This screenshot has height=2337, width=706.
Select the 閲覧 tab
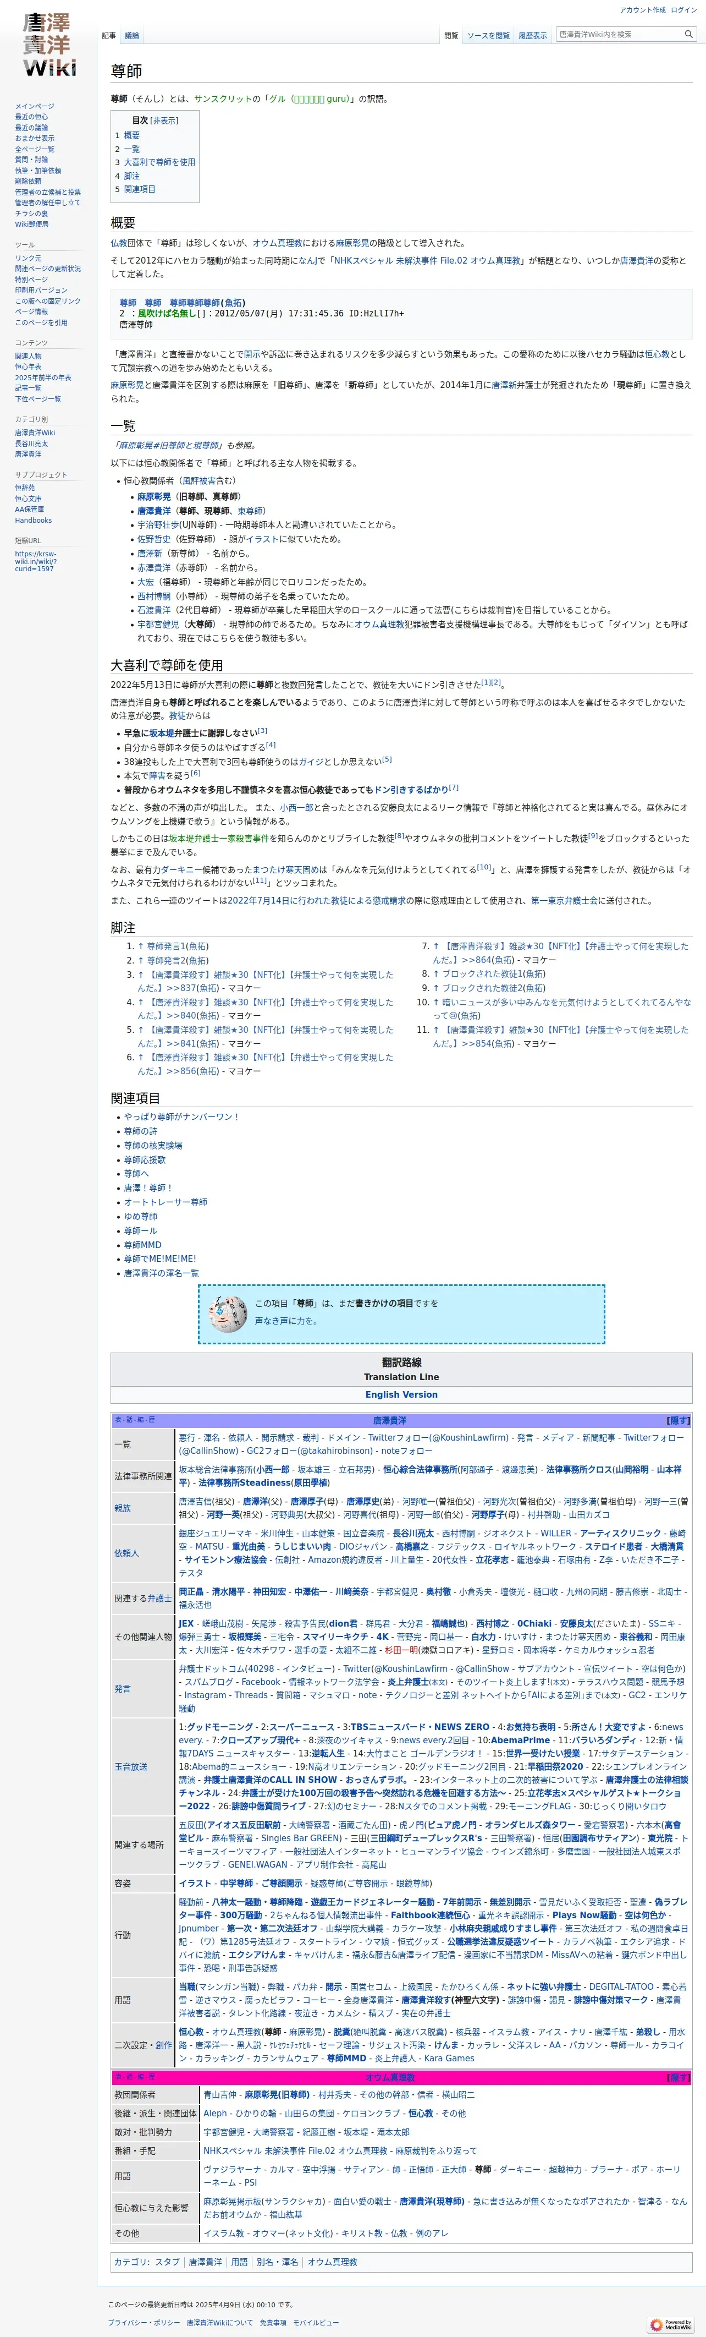click(450, 35)
